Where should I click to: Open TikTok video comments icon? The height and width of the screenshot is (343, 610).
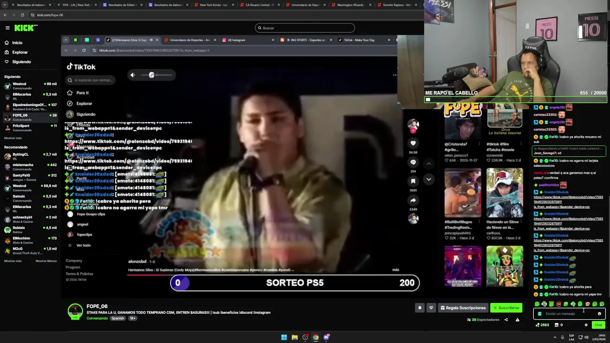(x=413, y=162)
